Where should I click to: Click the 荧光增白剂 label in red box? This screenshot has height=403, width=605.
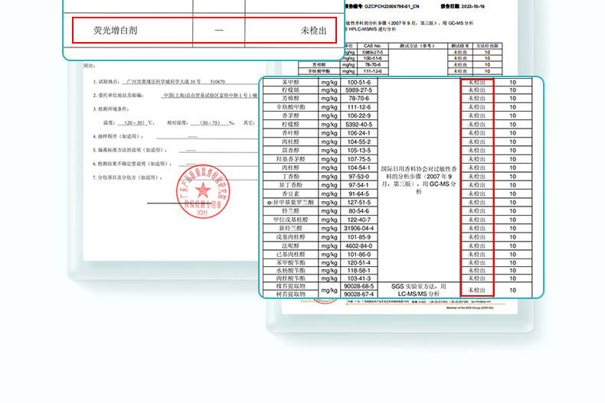point(116,31)
